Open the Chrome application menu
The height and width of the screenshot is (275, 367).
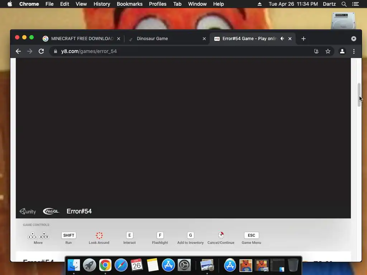29,4
